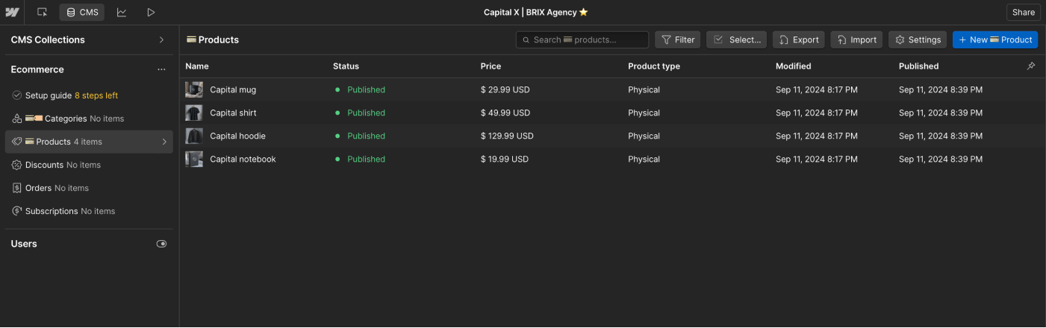This screenshot has height=328, width=1046.
Task: Open the Filter button
Action: [677, 40]
